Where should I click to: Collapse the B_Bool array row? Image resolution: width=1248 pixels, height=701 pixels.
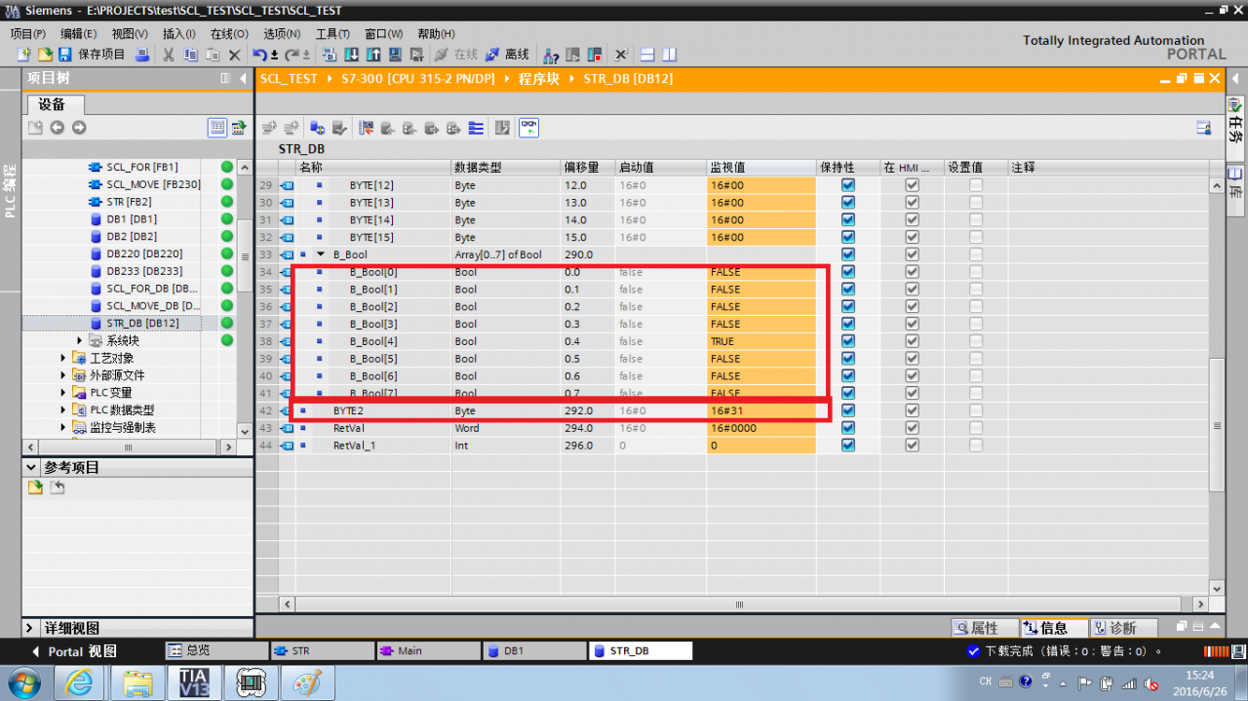coord(320,254)
